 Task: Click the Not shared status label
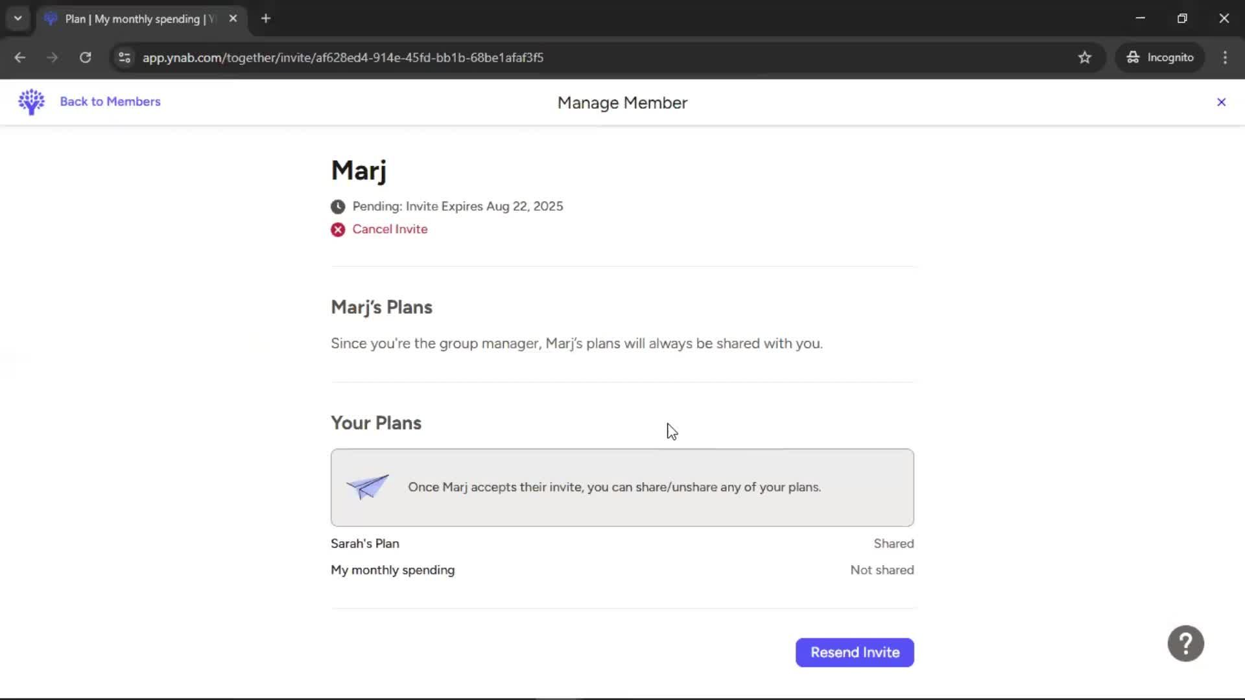coord(882,570)
